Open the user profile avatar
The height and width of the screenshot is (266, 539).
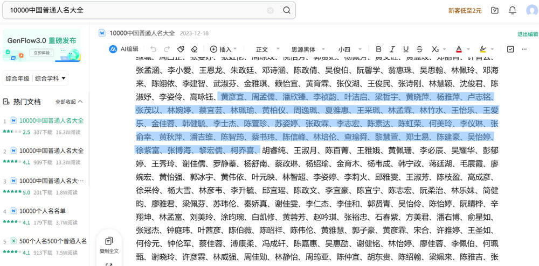pyautogui.click(x=532, y=10)
